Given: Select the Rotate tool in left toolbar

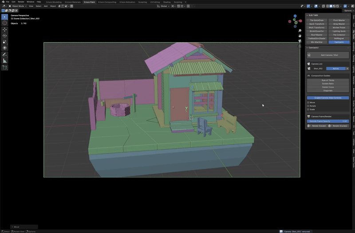Looking at the screenshot, I should (x=4, y=36).
